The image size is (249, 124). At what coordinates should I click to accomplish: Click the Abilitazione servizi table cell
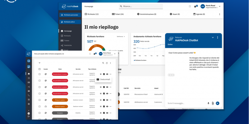pos(141,102)
